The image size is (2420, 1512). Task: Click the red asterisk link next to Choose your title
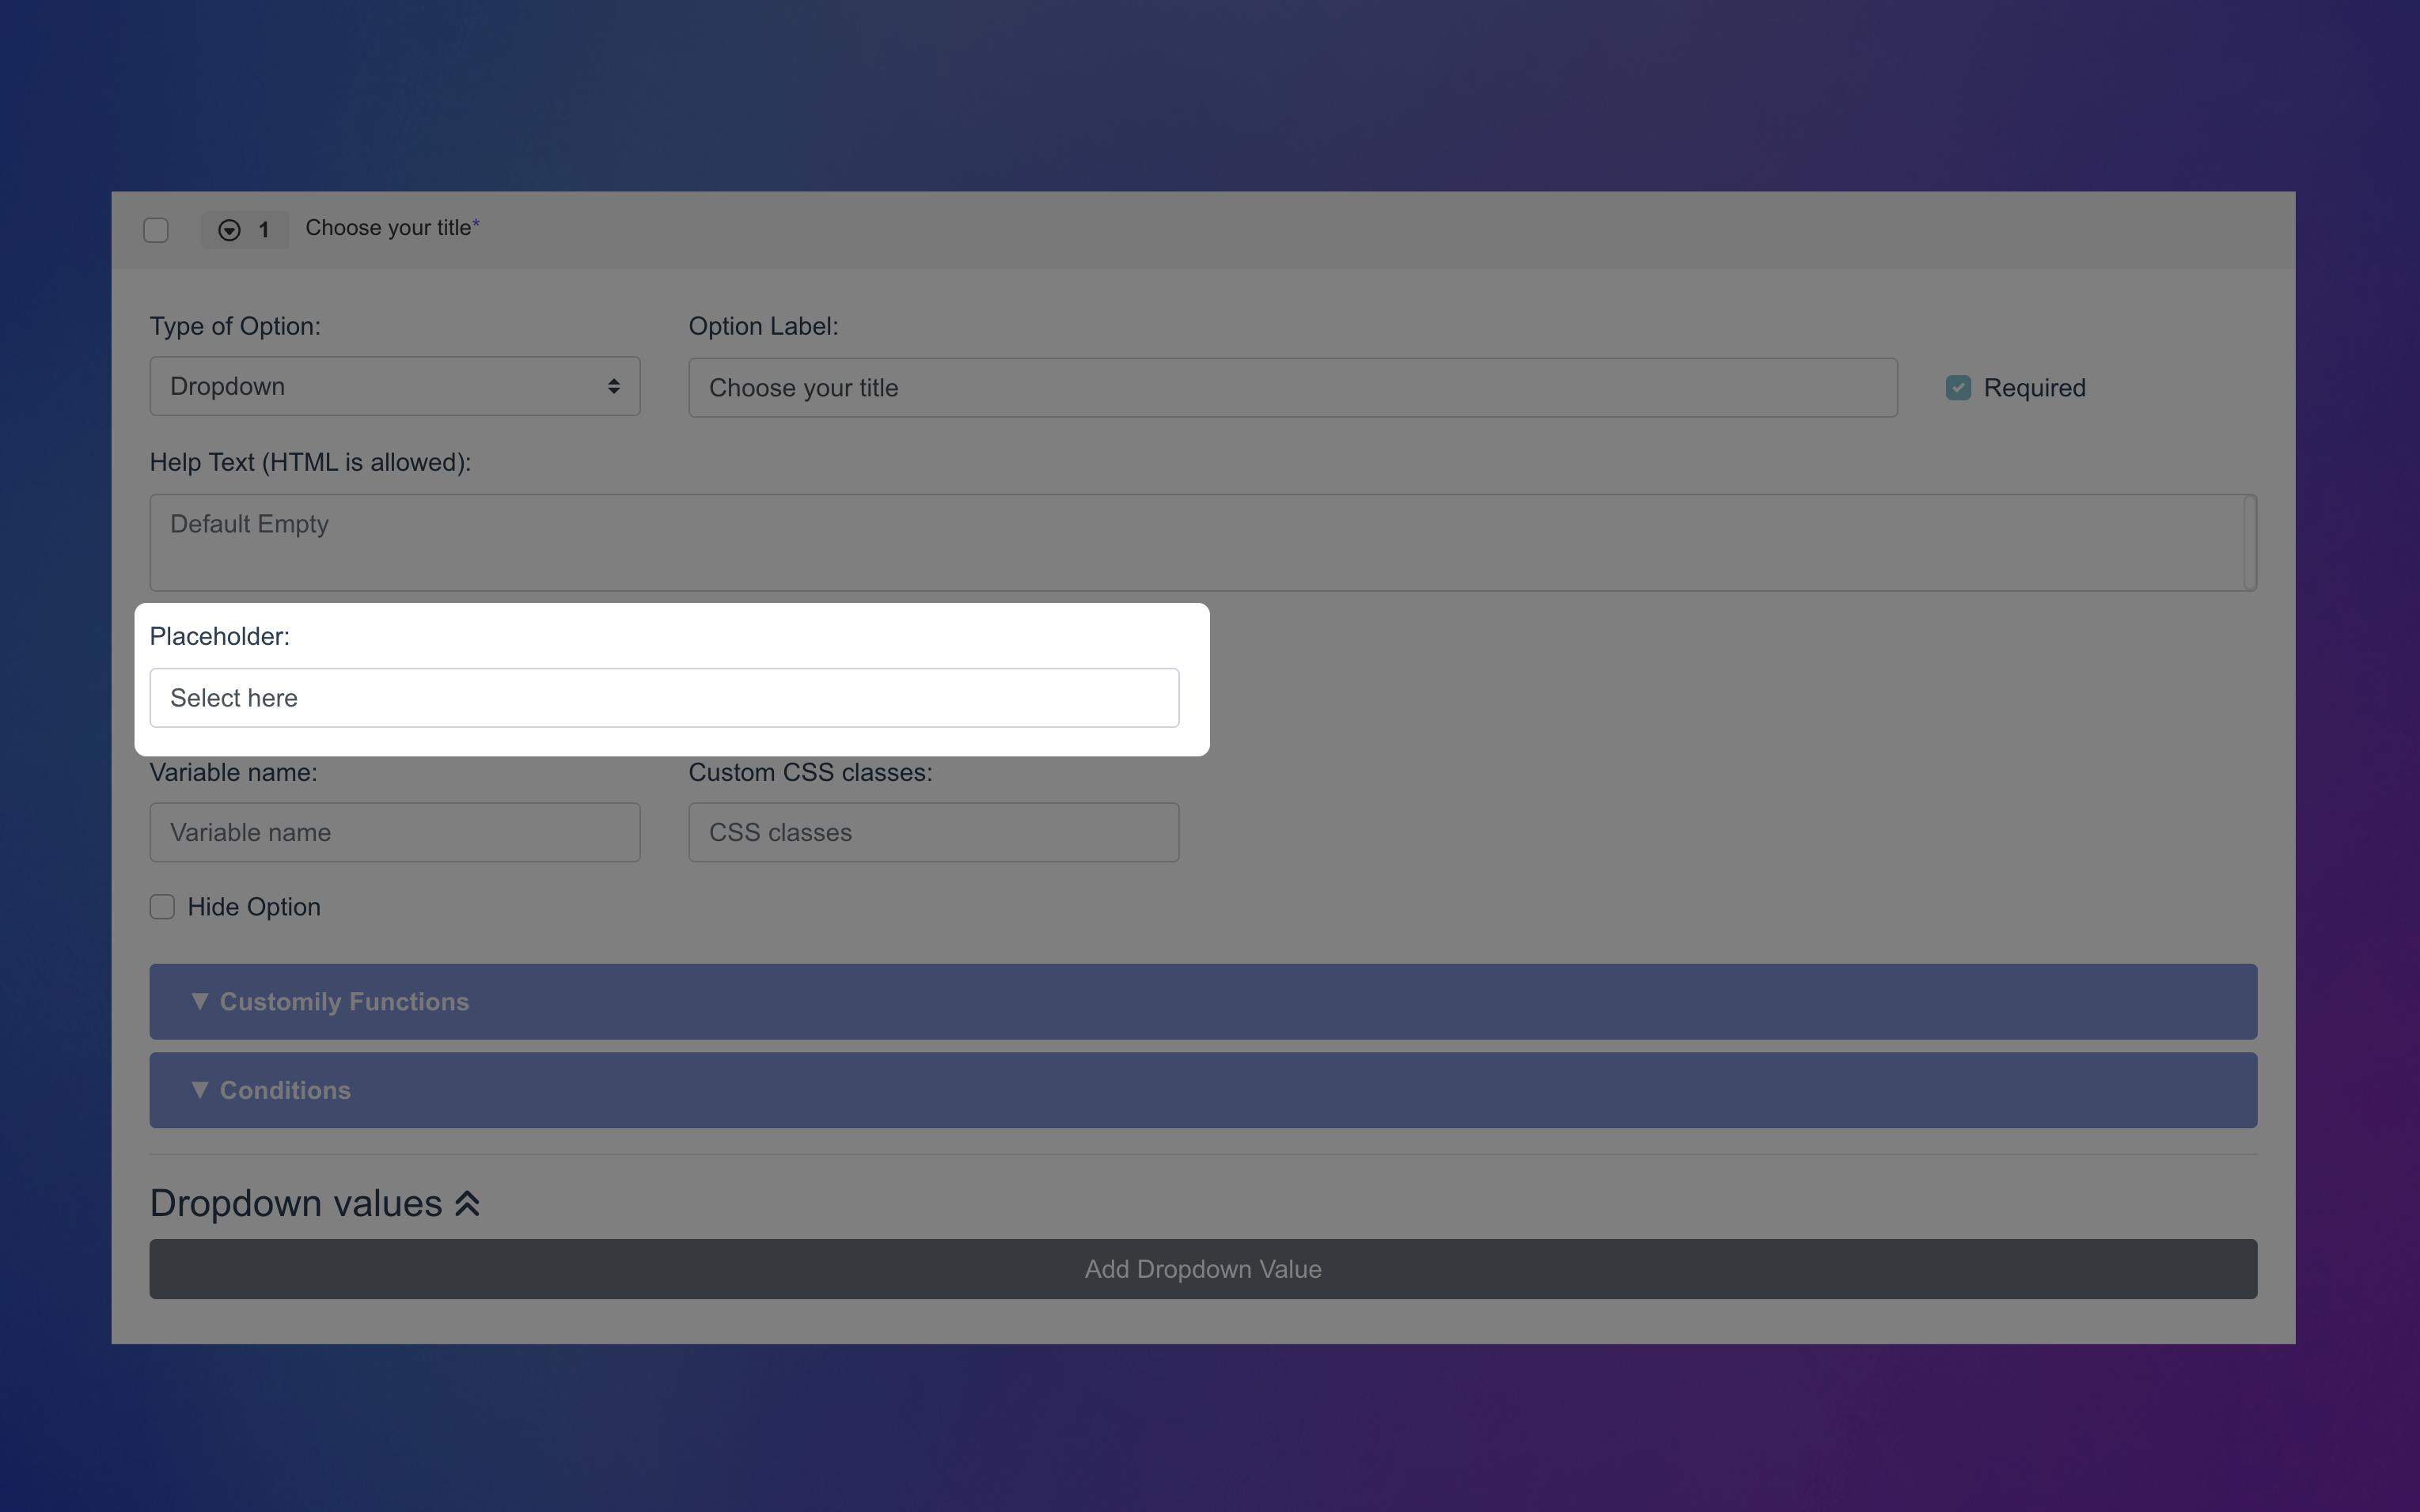(x=476, y=224)
